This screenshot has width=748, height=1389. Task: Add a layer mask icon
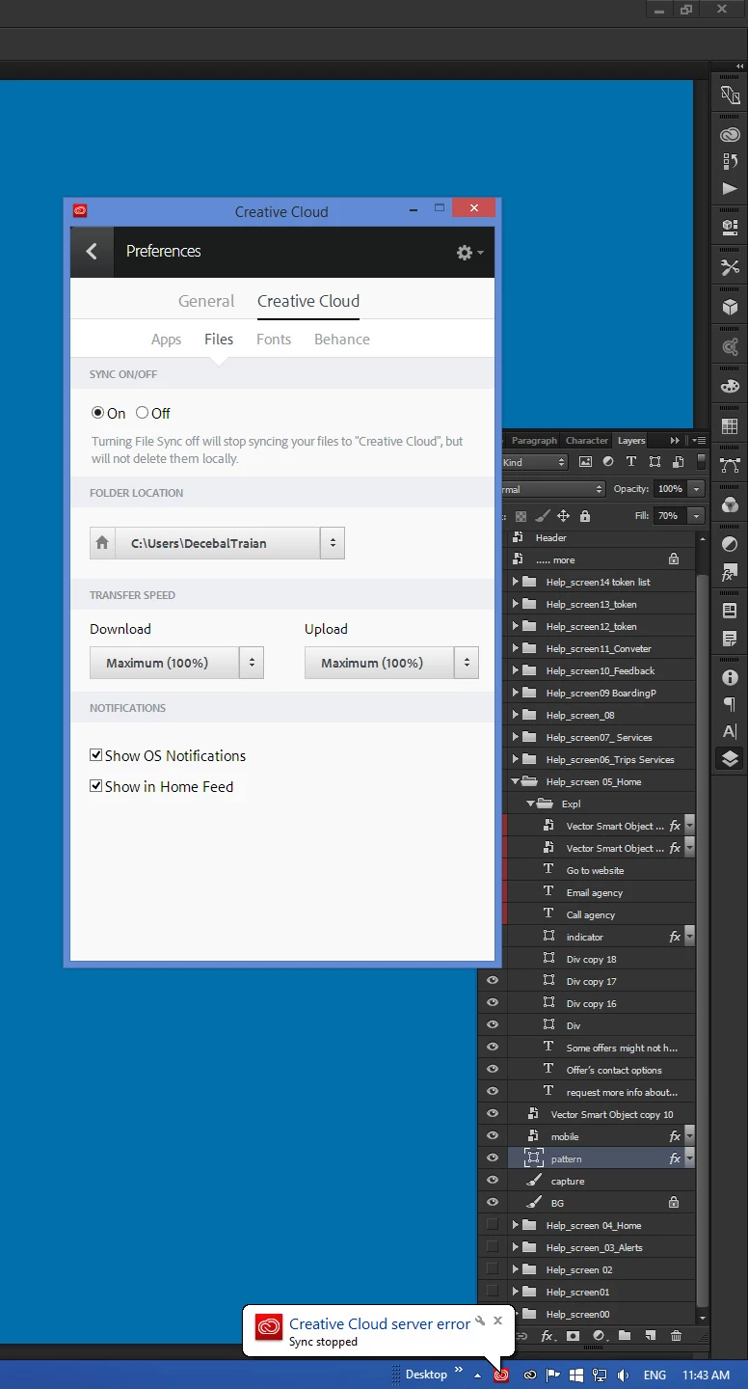pos(574,1336)
